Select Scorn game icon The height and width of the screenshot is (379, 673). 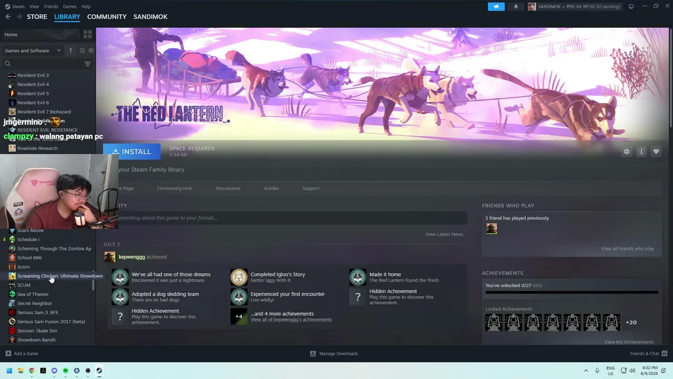coord(12,267)
